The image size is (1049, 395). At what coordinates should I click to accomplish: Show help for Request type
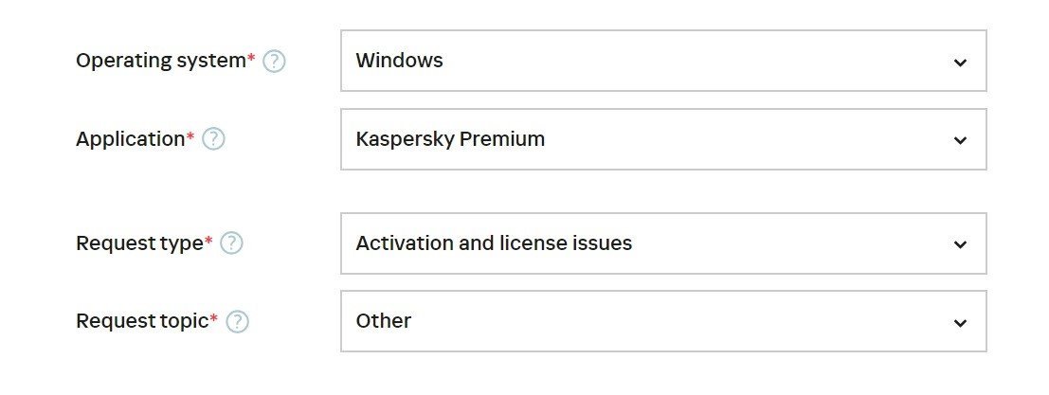click(231, 243)
